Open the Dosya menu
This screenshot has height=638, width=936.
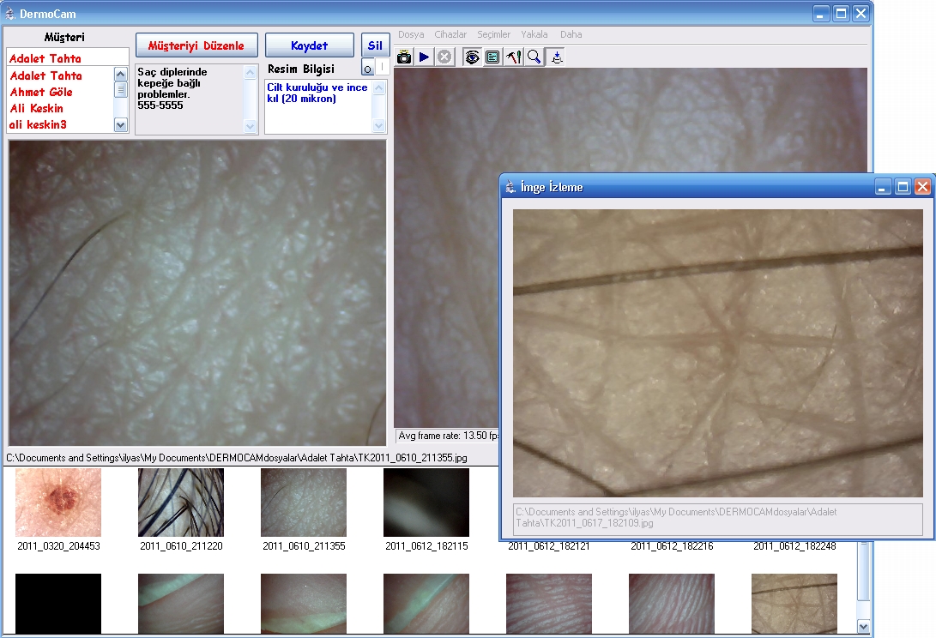click(x=411, y=34)
